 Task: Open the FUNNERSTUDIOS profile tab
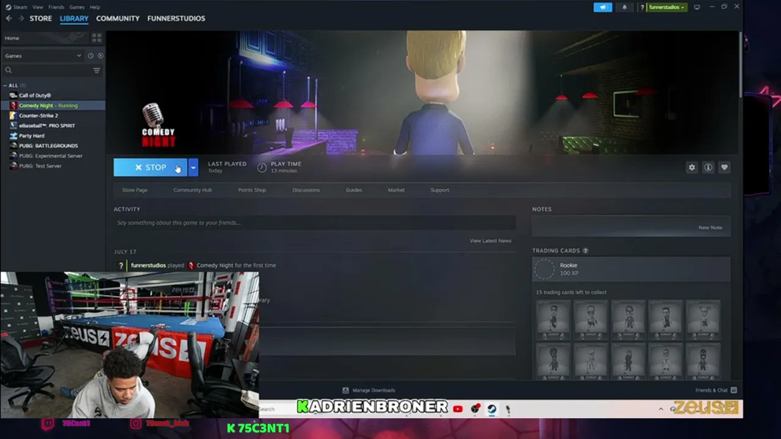pyautogui.click(x=176, y=18)
